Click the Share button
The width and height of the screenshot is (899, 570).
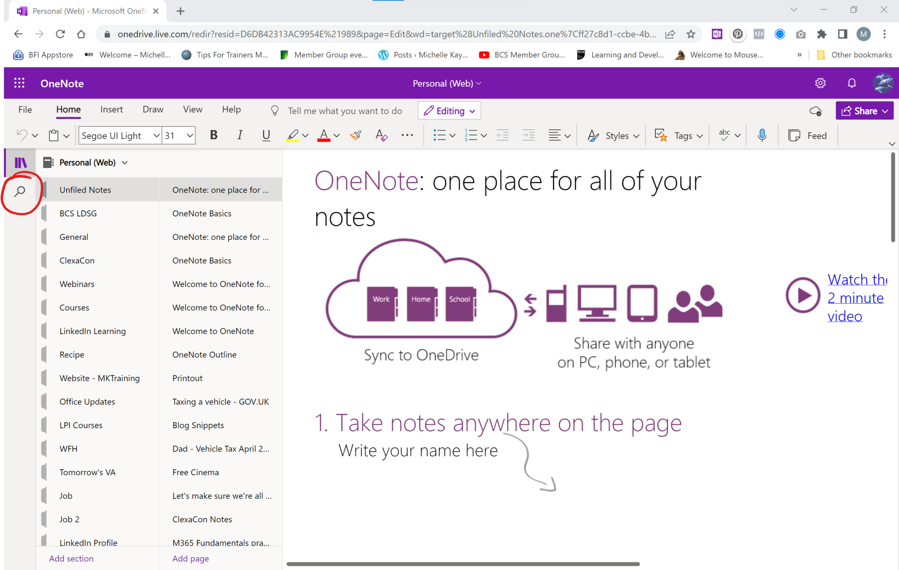coord(864,111)
